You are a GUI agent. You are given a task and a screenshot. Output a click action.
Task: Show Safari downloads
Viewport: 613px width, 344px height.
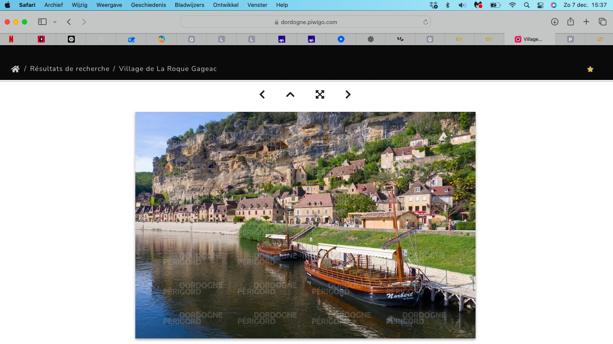click(x=555, y=22)
